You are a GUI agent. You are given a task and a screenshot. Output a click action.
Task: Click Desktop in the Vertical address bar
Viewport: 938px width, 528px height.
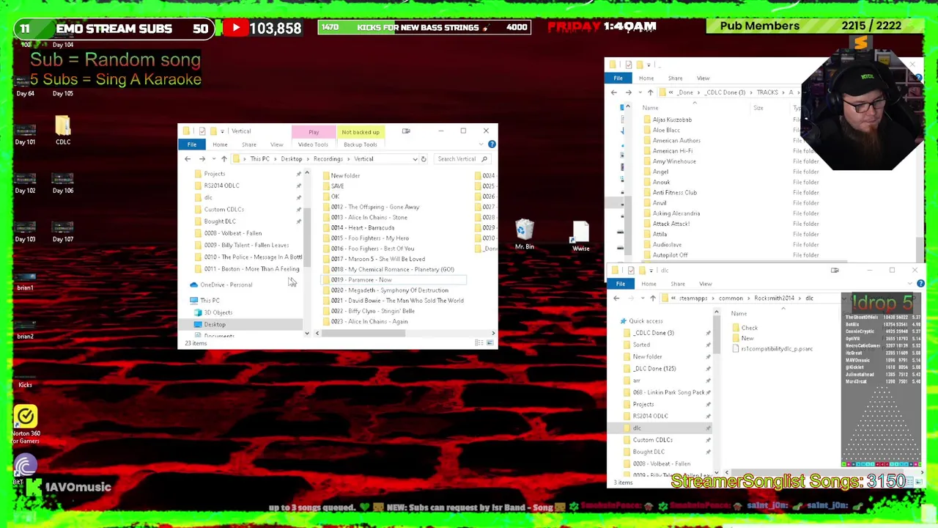pyautogui.click(x=291, y=159)
